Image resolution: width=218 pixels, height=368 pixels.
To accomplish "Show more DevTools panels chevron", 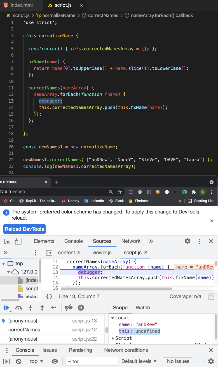I will (151, 241).
